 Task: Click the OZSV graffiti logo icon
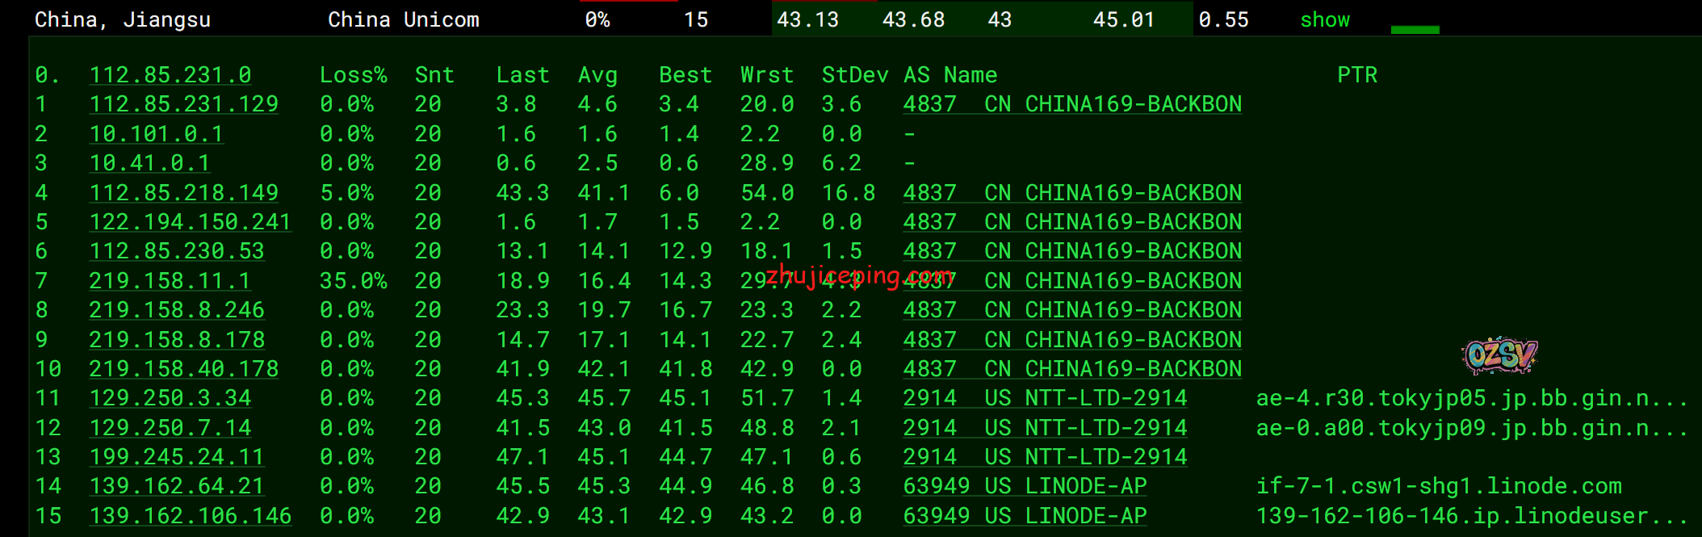[x=1499, y=355]
